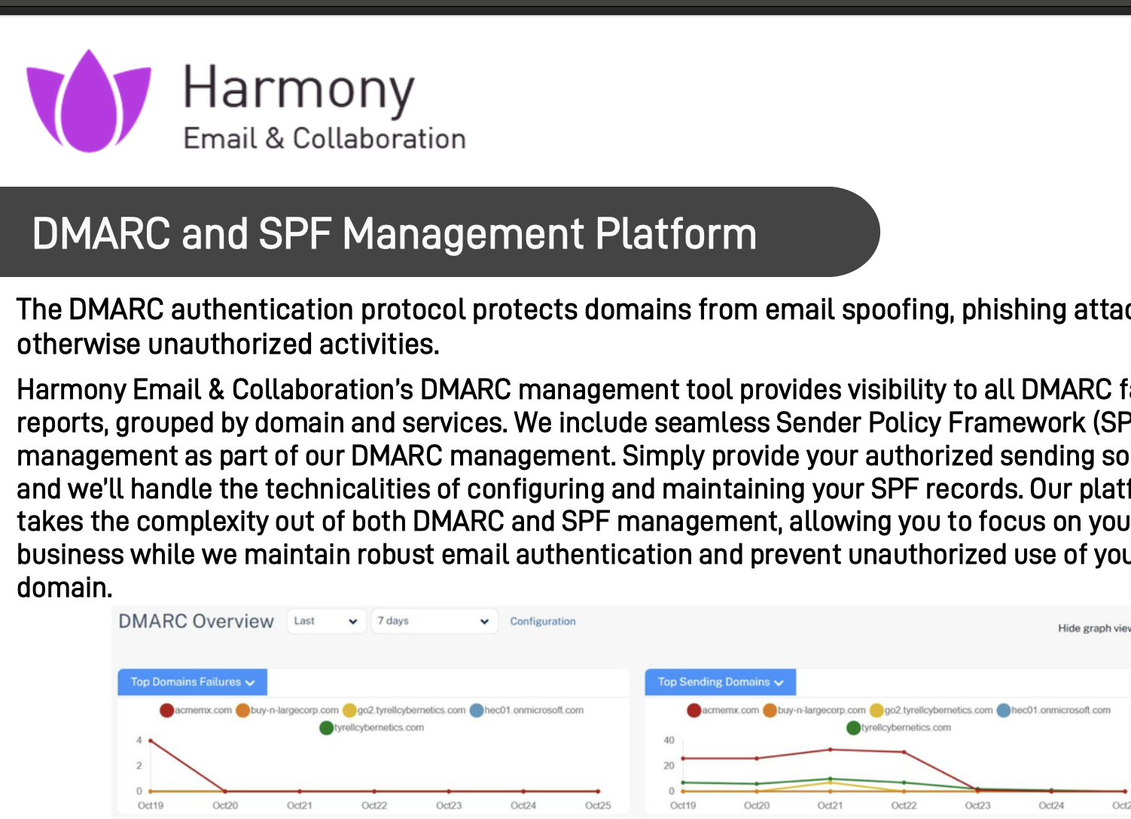Select Oct25 axis label in Failures chart

(598, 805)
